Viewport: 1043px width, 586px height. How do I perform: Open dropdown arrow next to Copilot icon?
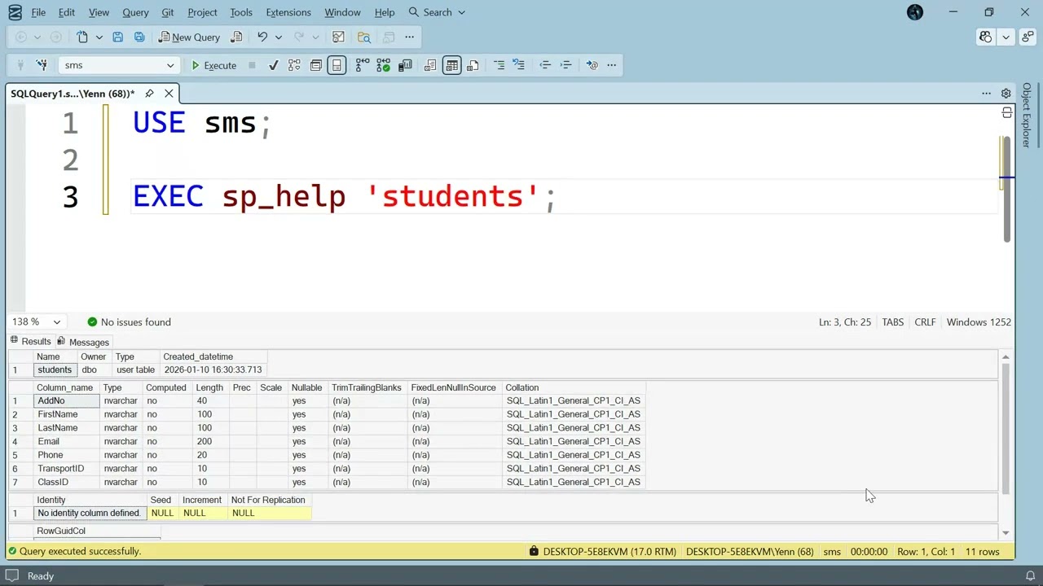point(1006,37)
